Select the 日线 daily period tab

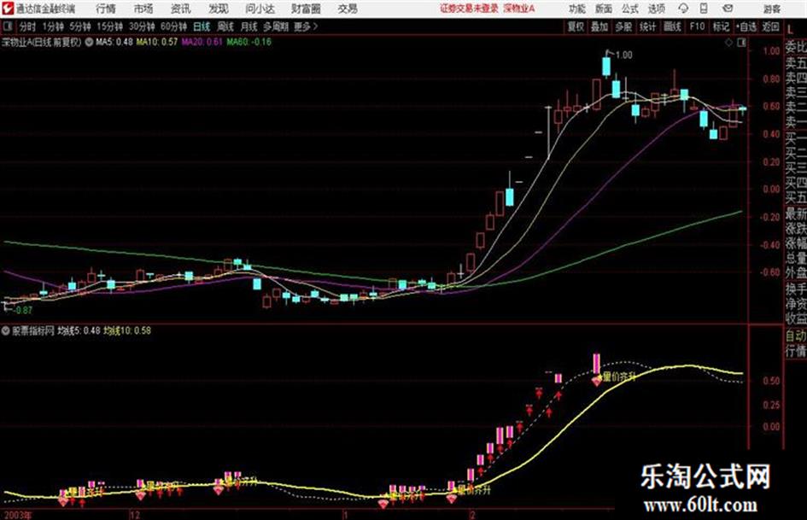click(202, 26)
